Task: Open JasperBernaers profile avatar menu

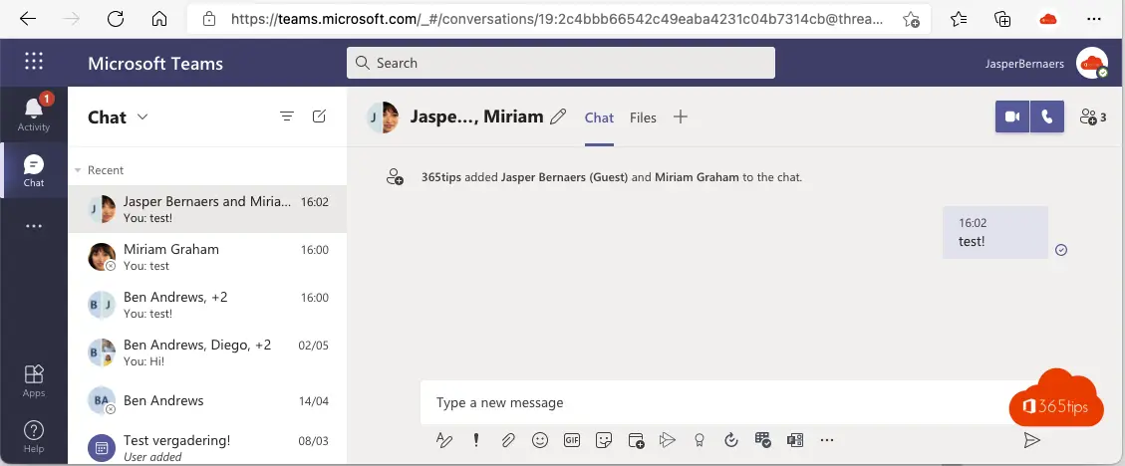Action: (1091, 63)
